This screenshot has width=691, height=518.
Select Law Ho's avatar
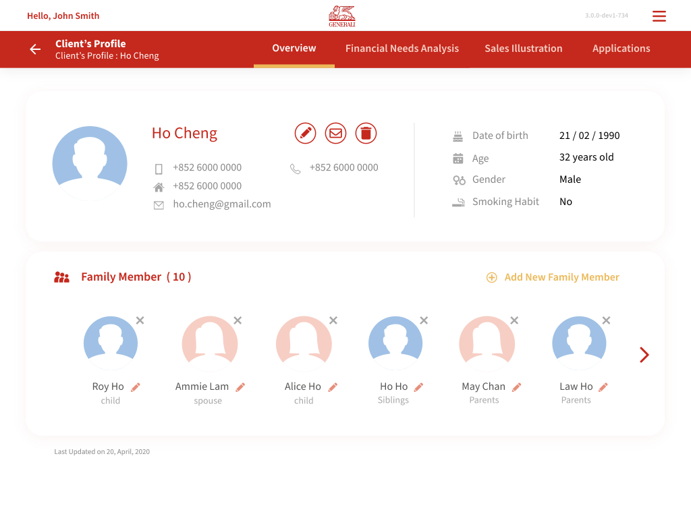[x=579, y=343]
